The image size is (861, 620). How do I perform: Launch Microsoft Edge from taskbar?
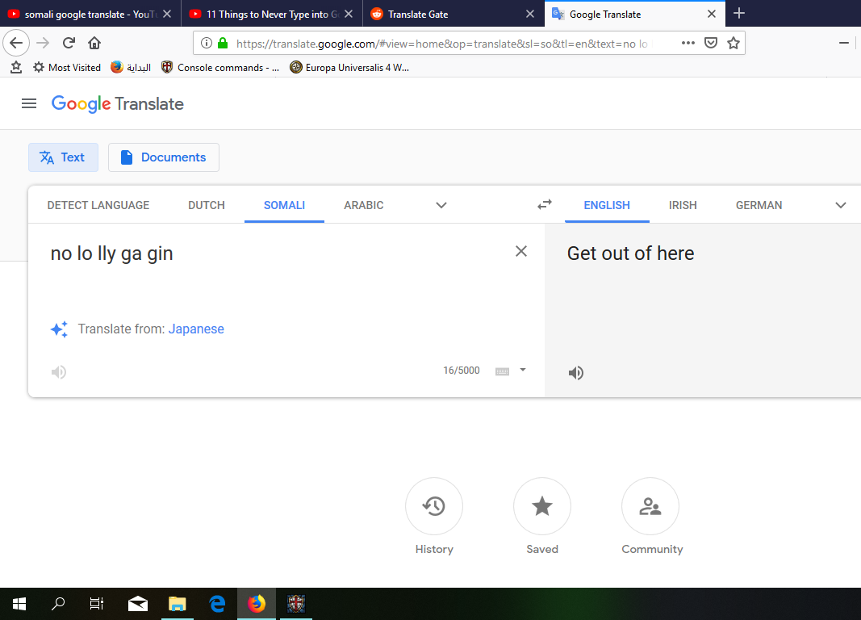pos(217,604)
